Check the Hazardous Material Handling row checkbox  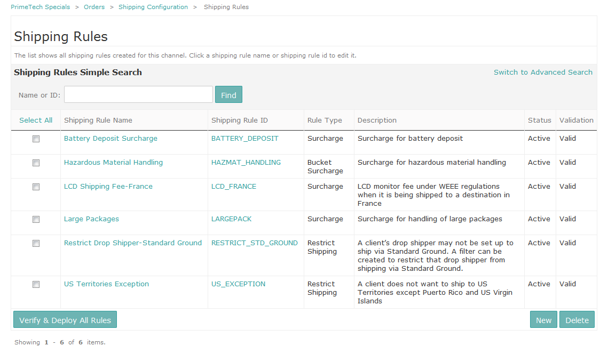click(36, 163)
